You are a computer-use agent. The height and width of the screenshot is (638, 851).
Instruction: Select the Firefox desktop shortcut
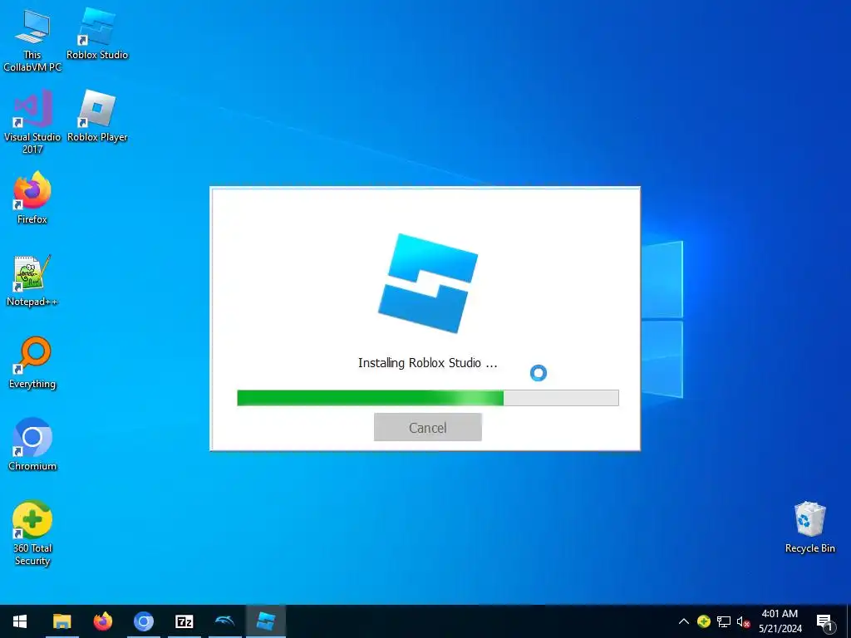pyautogui.click(x=32, y=198)
